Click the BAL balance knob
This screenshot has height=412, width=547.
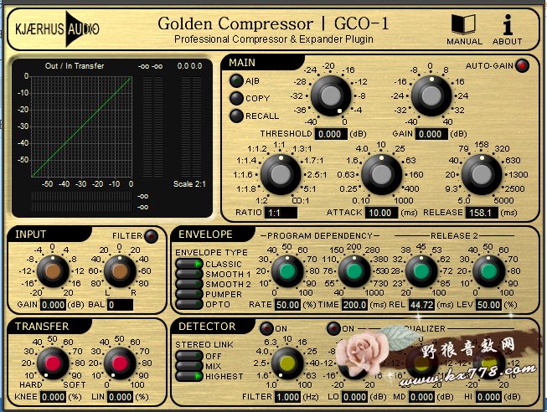click(120, 271)
